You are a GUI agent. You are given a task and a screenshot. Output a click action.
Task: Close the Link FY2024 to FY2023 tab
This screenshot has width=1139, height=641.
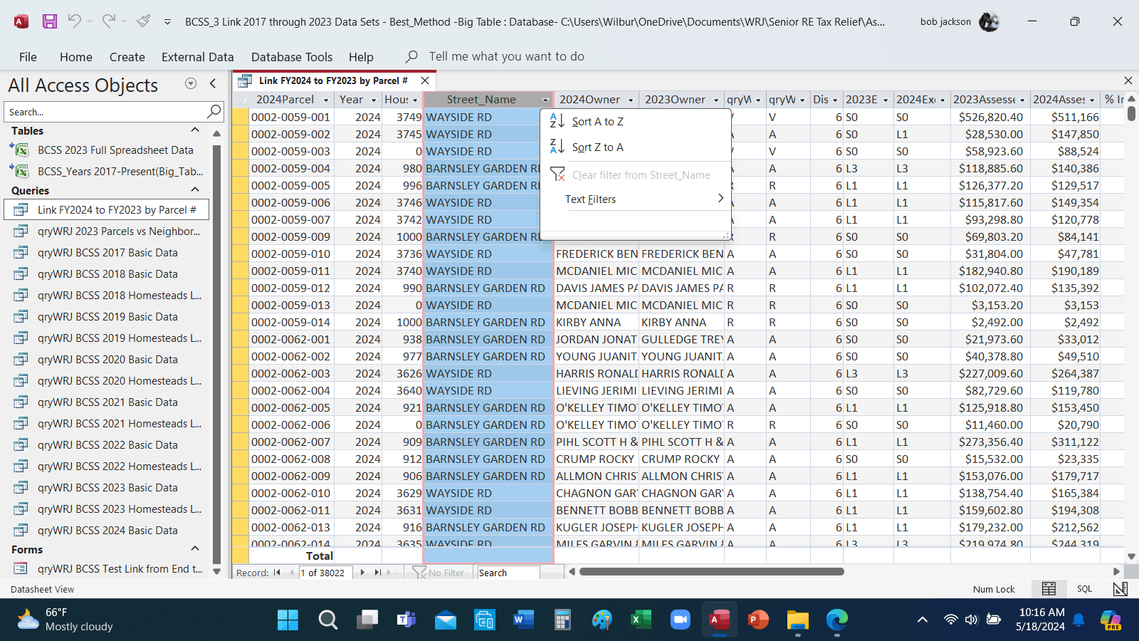pyautogui.click(x=425, y=80)
